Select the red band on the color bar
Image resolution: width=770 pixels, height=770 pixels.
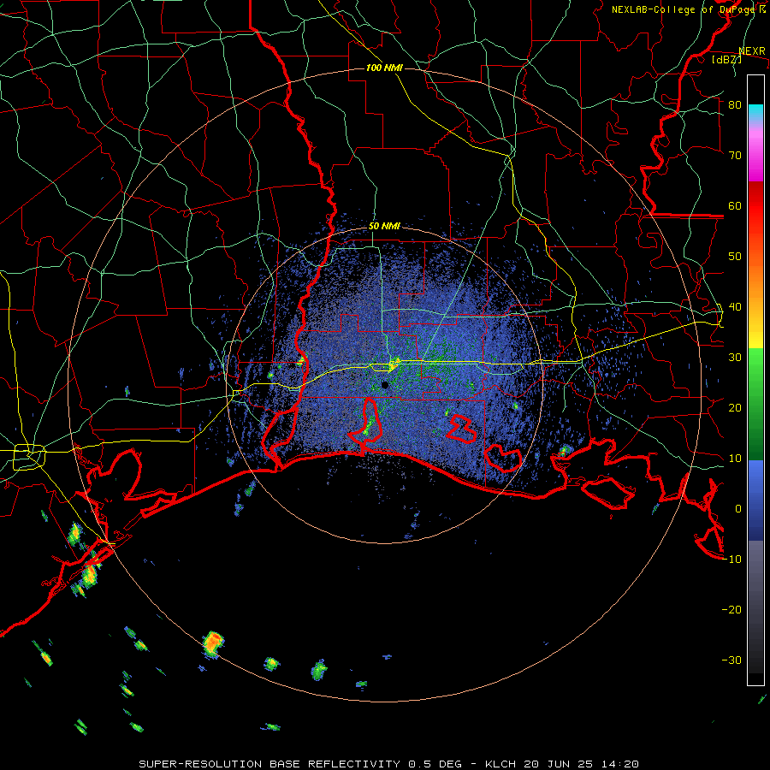click(755, 207)
